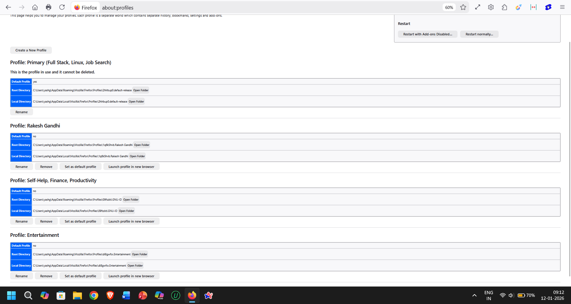
Task: Show hidden system tray icons
Action: pyautogui.click(x=474, y=295)
